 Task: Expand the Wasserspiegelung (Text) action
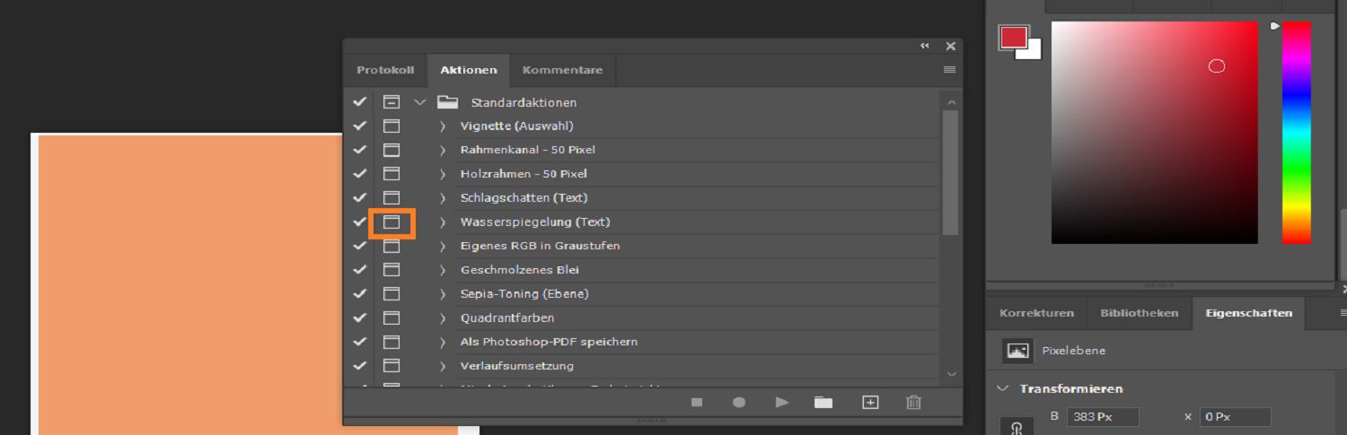pyautogui.click(x=443, y=222)
